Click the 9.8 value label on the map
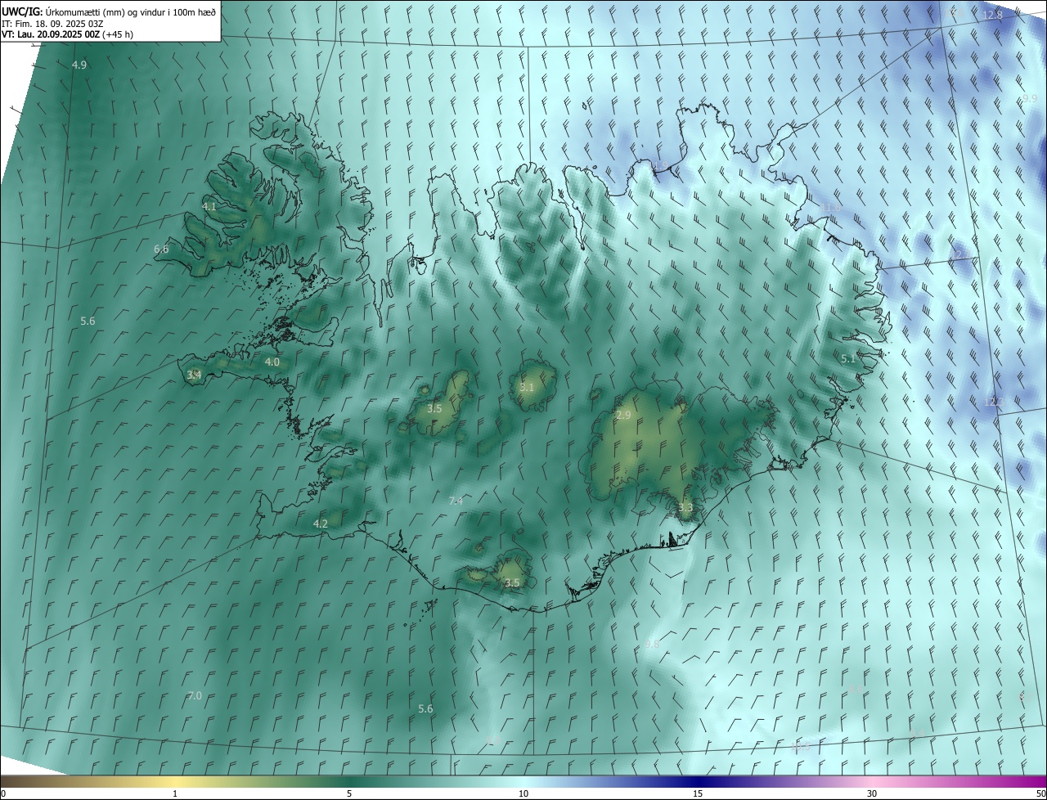The height and width of the screenshot is (800, 1047). click(x=652, y=645)
